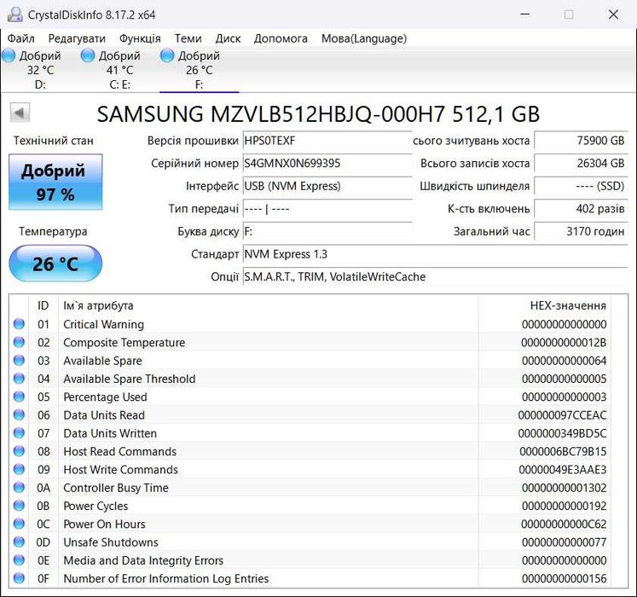The image size is (637, 597).
Task: Click the features field S.M.A.R.T., TRIM, VolatileWriteCache
Action: click(x=436, y=277)
